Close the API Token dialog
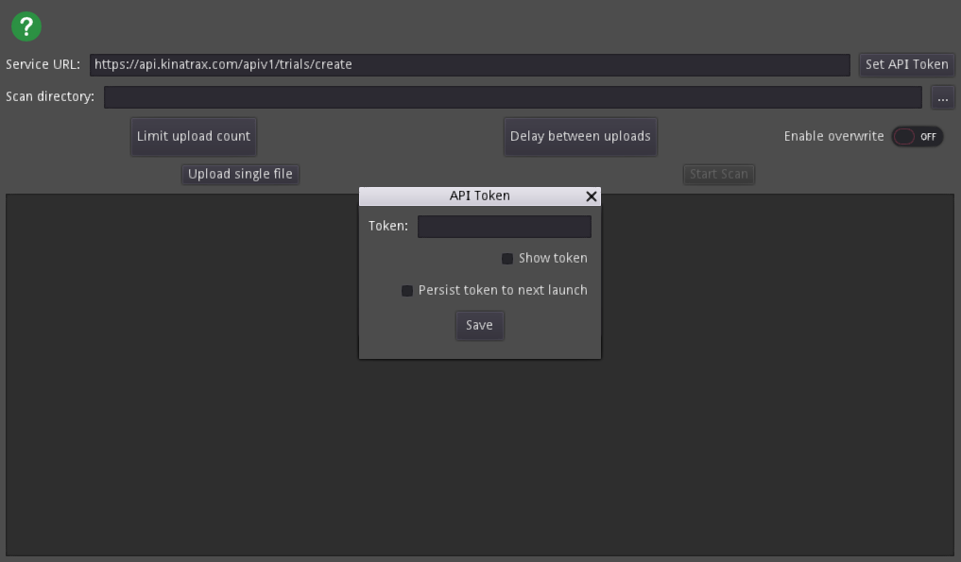961x562 pixels. (592, 196)
